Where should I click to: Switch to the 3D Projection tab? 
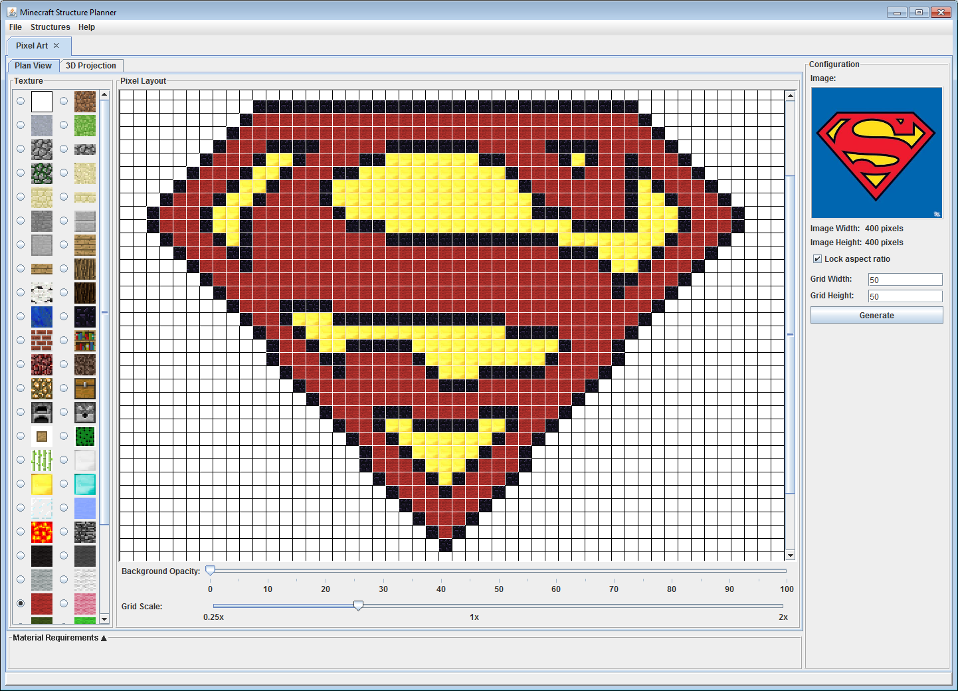(91, 66)
